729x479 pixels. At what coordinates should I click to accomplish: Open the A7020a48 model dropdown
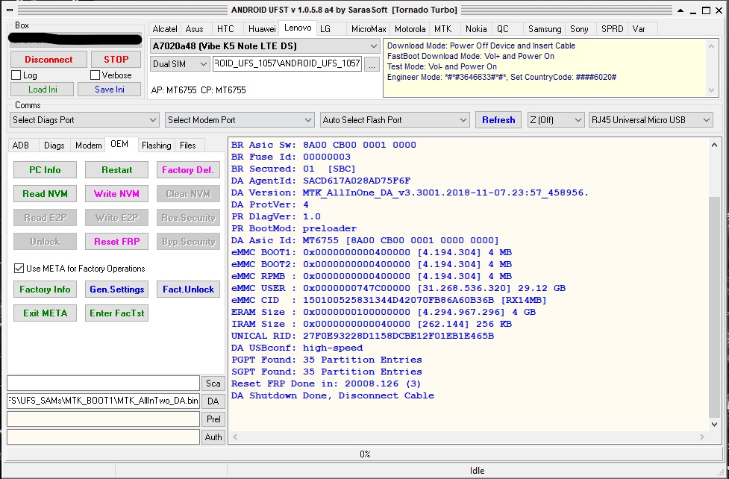265,46
